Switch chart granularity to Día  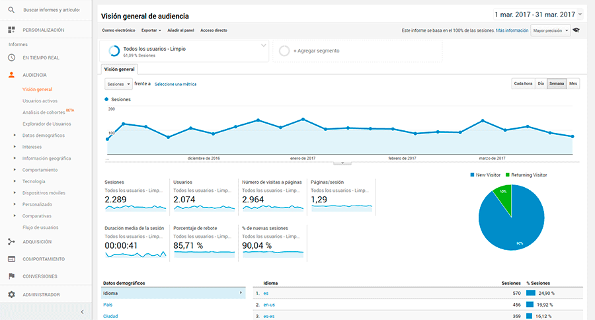click(541, 83)
